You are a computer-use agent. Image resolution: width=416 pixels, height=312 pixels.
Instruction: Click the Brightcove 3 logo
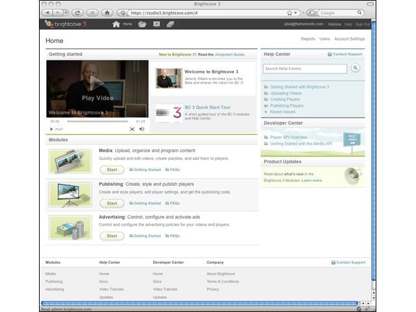66,24
